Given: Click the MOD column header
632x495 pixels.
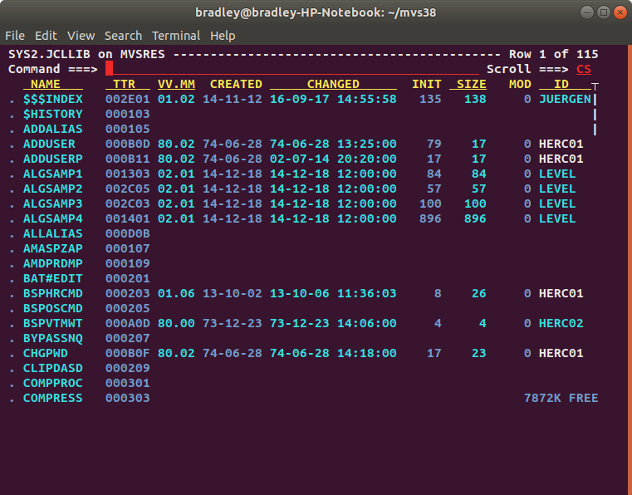Looking at the screenshot, I should [520, 84].
